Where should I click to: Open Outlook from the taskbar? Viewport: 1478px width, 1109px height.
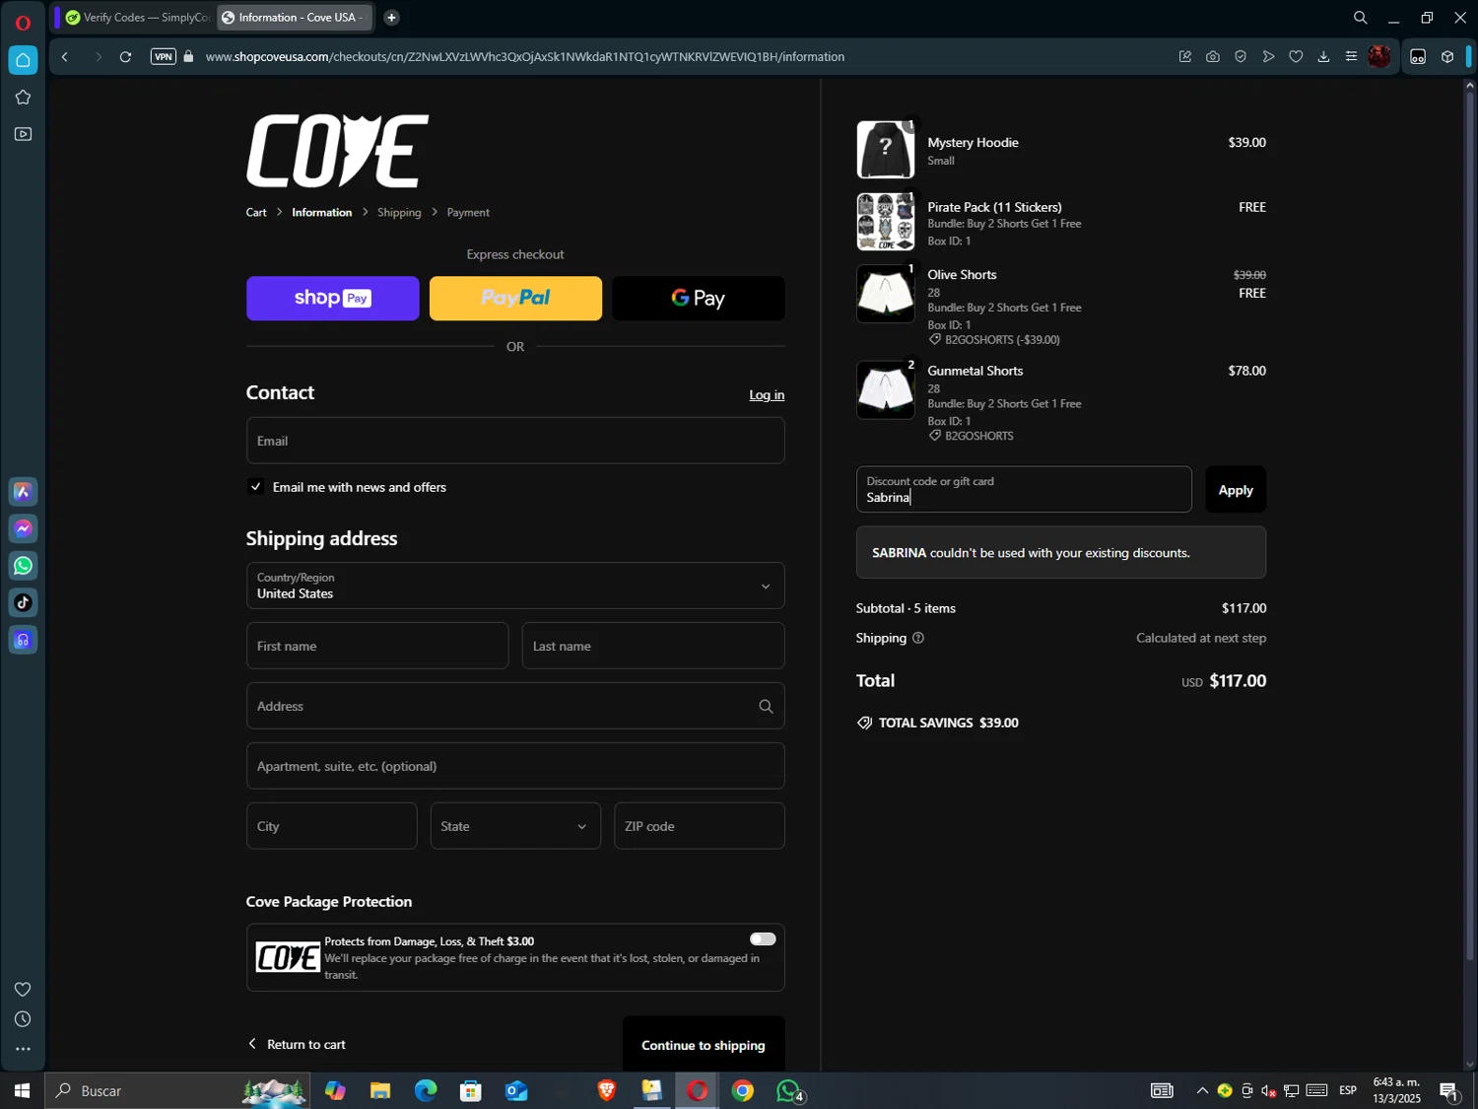pyautogui.click(x=516, y=1090)
